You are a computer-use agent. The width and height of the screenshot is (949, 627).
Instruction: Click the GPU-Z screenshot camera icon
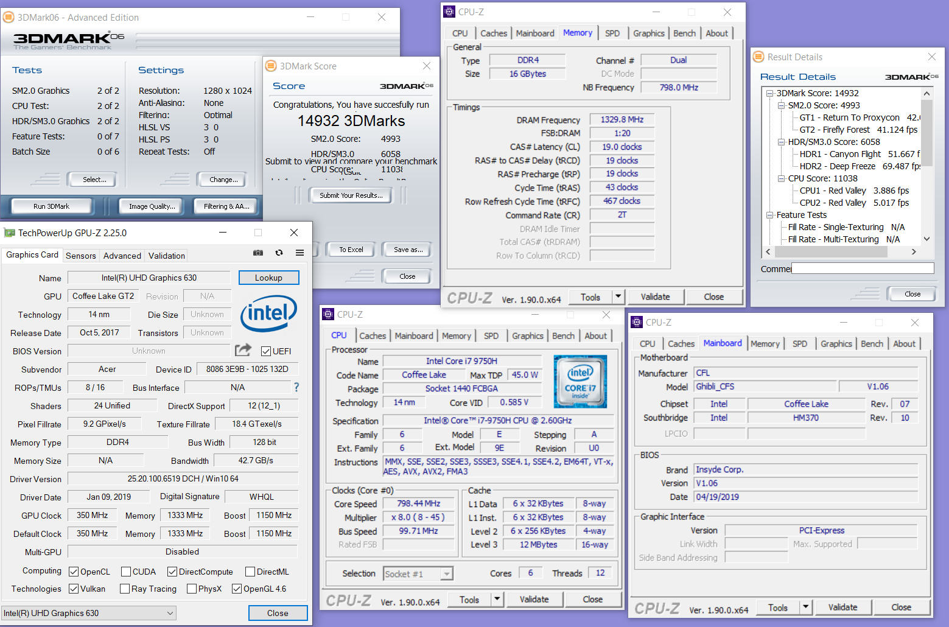258,253
